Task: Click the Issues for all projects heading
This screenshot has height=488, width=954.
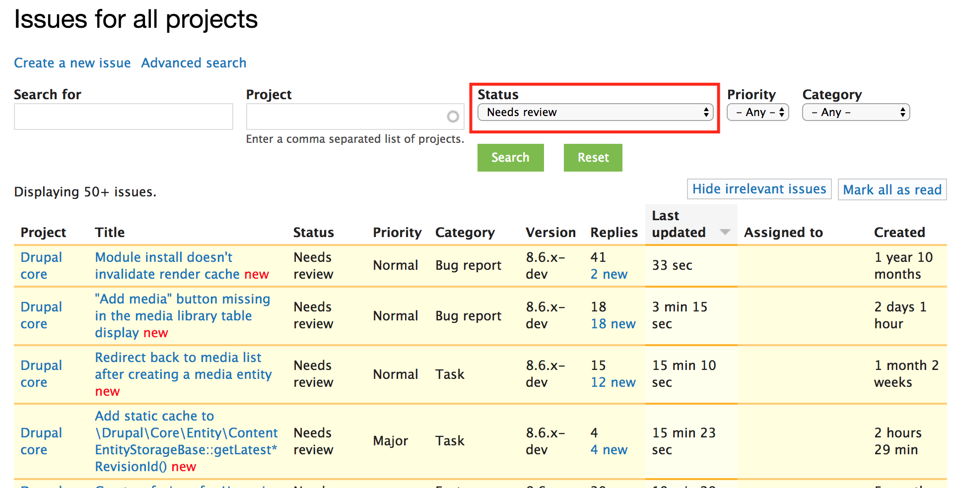Action: coord(136,20)
